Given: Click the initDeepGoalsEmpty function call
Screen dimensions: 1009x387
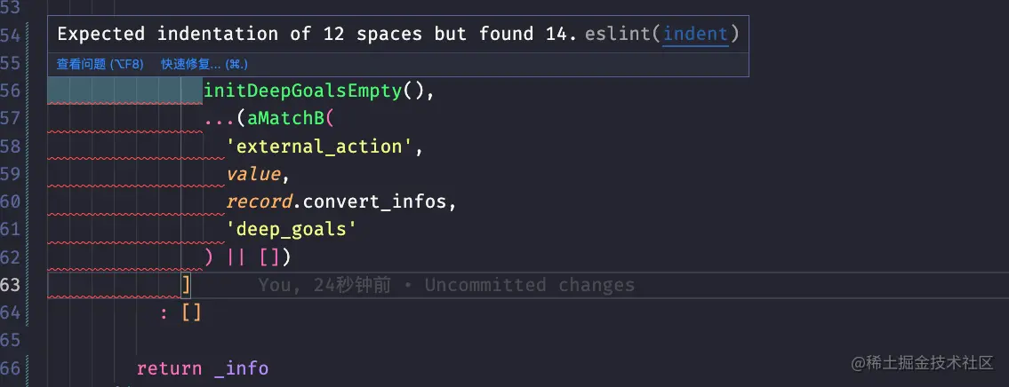Looking at the screenshot, I should coord(303,91).
